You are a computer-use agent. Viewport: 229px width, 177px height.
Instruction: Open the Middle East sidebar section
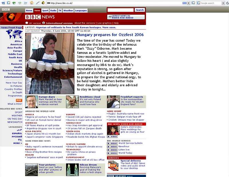pyautogui.click(x=15, y=54)
